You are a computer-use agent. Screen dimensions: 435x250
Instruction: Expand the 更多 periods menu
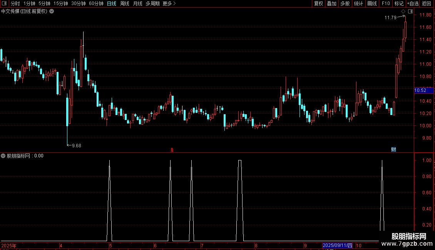(x=169, y=3)
